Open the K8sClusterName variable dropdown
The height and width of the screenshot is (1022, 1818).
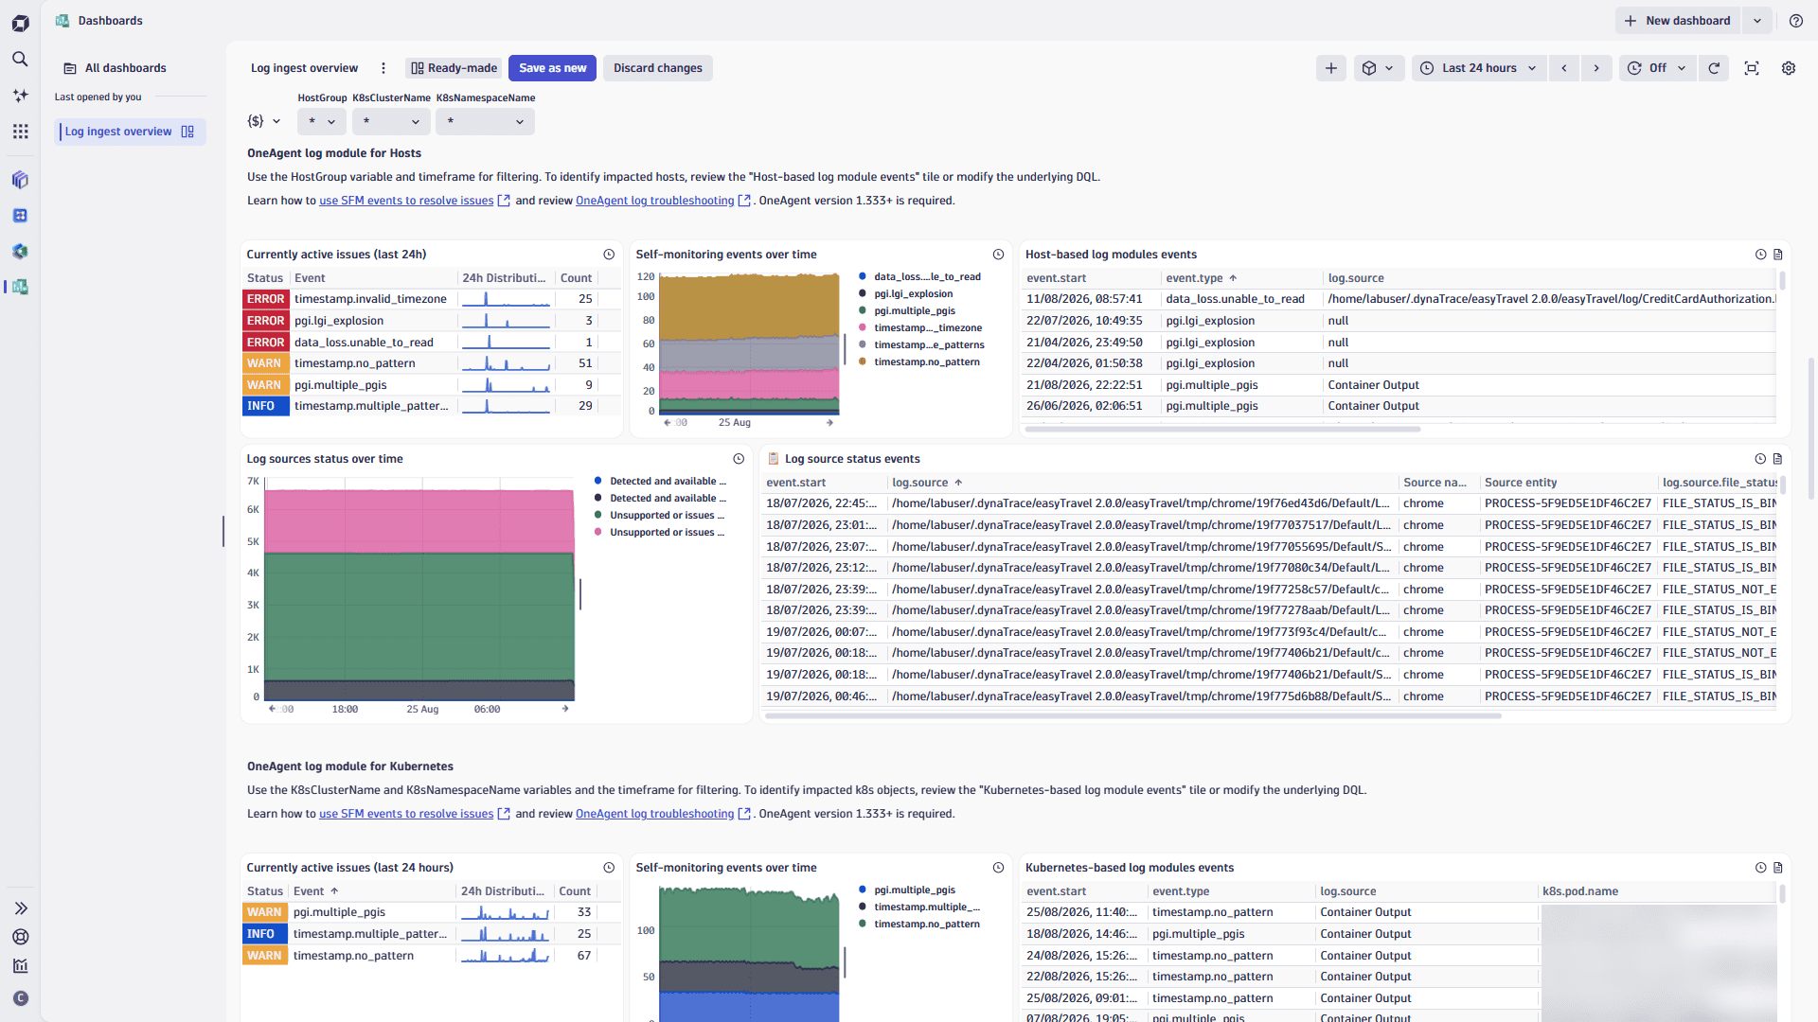click(391, 122)
